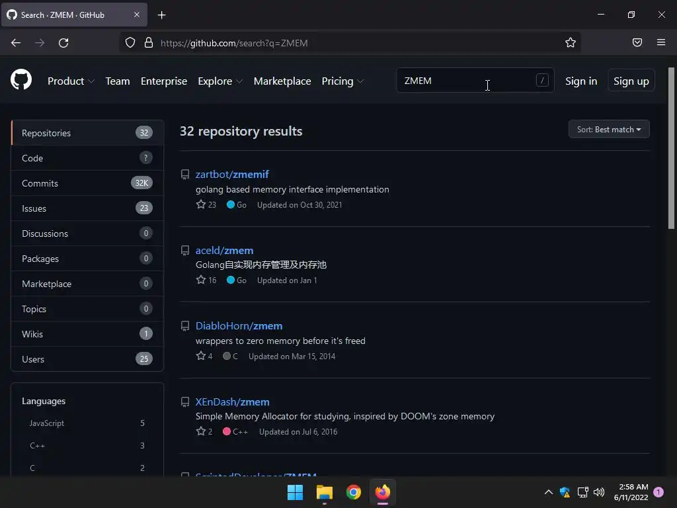Screen dimensions: 677x508
Task: Open the taskbar clock and date
Action: click(x=631, y=492)
